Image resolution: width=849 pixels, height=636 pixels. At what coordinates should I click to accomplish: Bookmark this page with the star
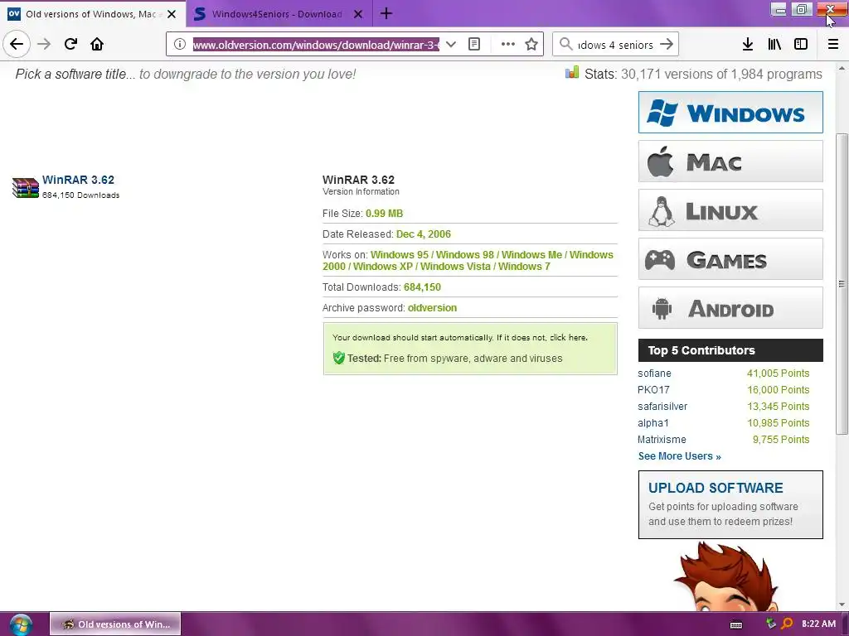[x=531, y=45]
